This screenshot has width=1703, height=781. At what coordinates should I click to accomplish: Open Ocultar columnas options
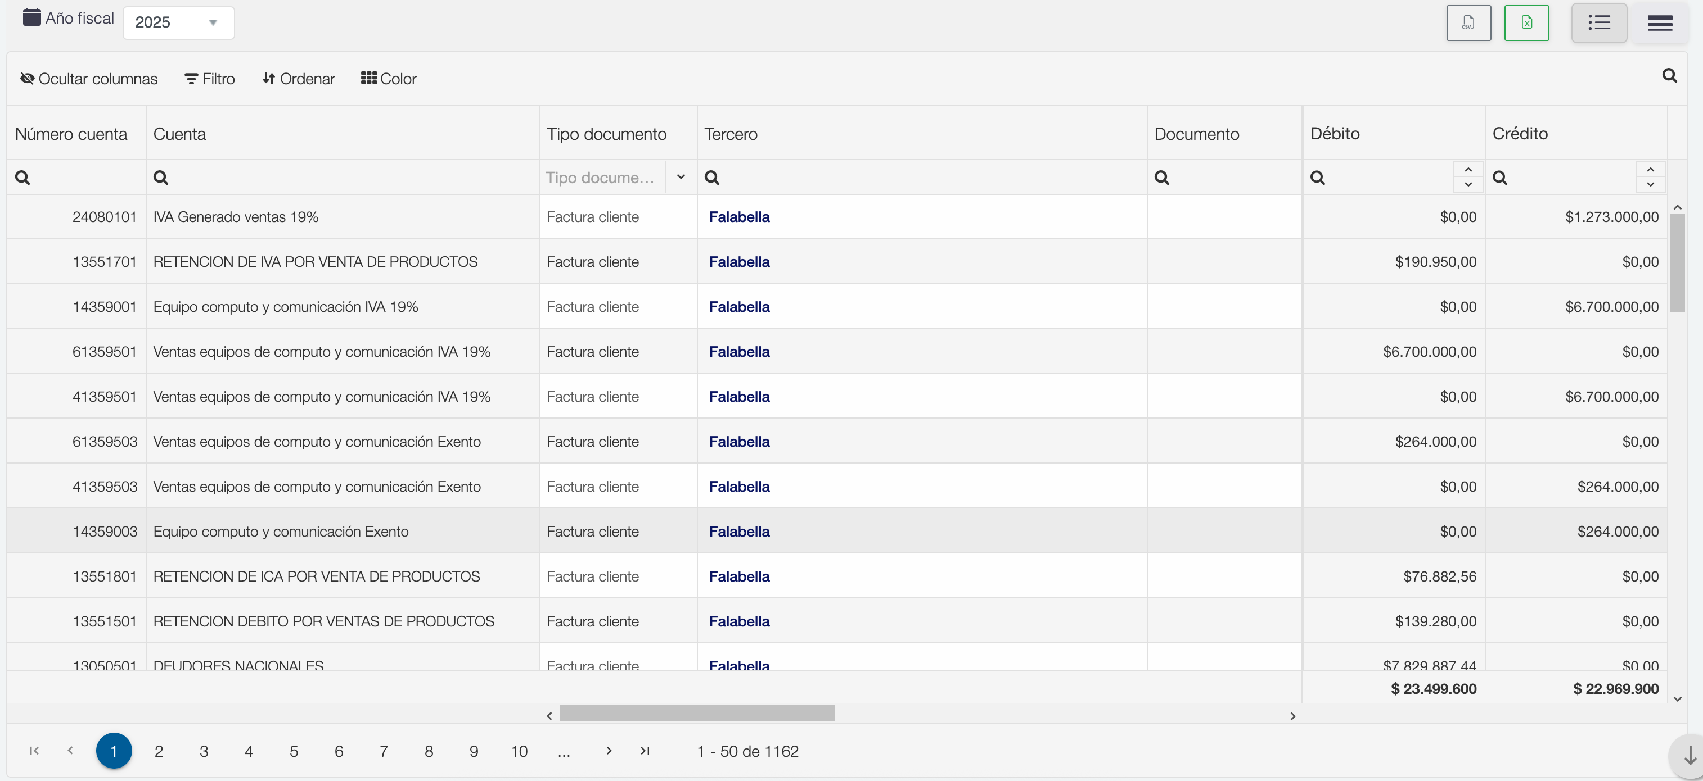(89, 79)
